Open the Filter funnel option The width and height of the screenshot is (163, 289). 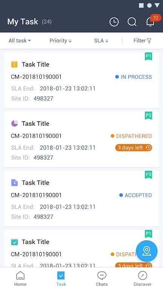[x=143, y=41]
